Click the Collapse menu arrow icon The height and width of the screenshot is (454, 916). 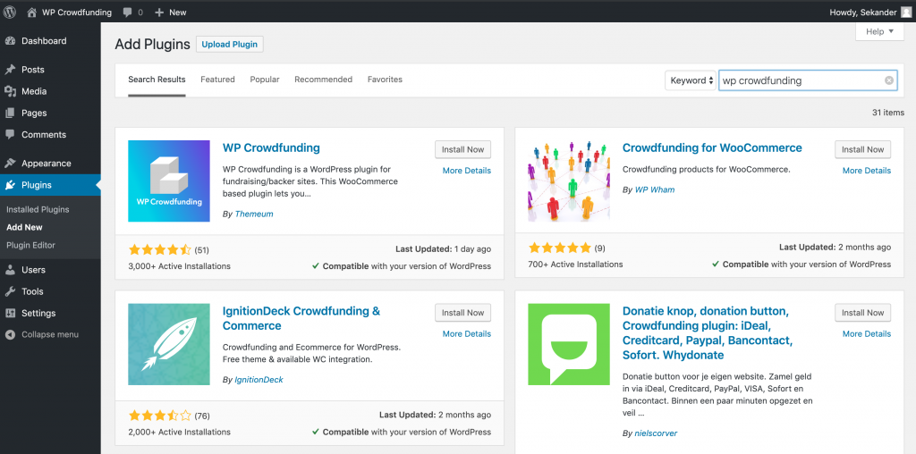tap(10, 334)
